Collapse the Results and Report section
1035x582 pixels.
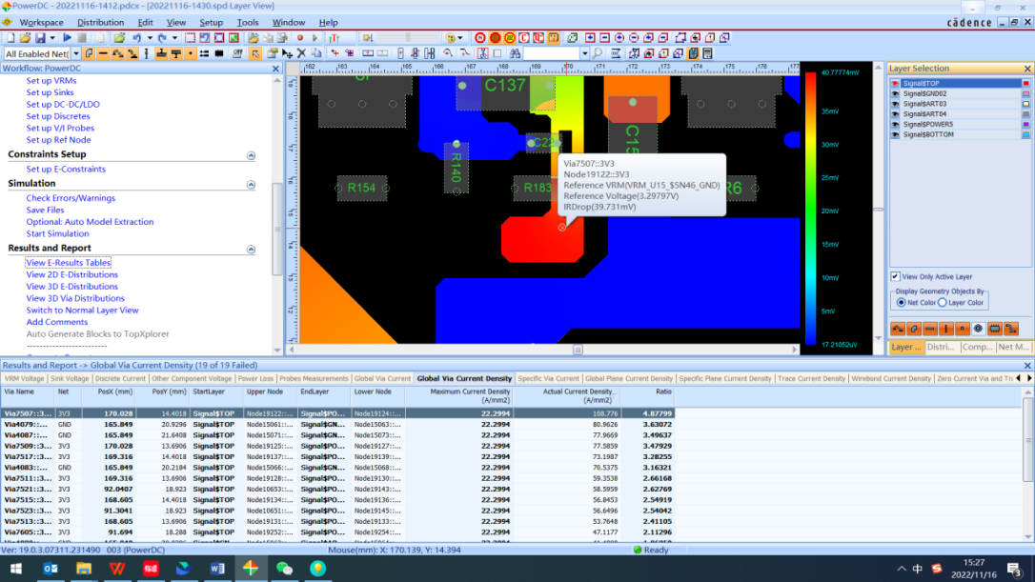tap(251, 250)
